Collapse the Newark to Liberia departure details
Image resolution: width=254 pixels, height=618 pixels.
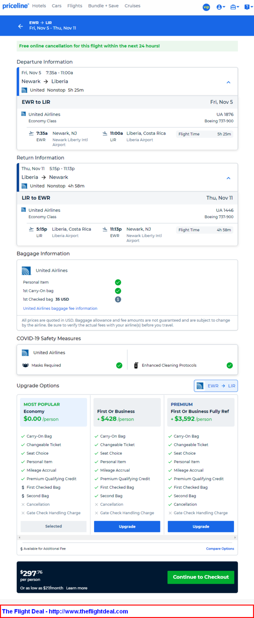coord(228,82)
